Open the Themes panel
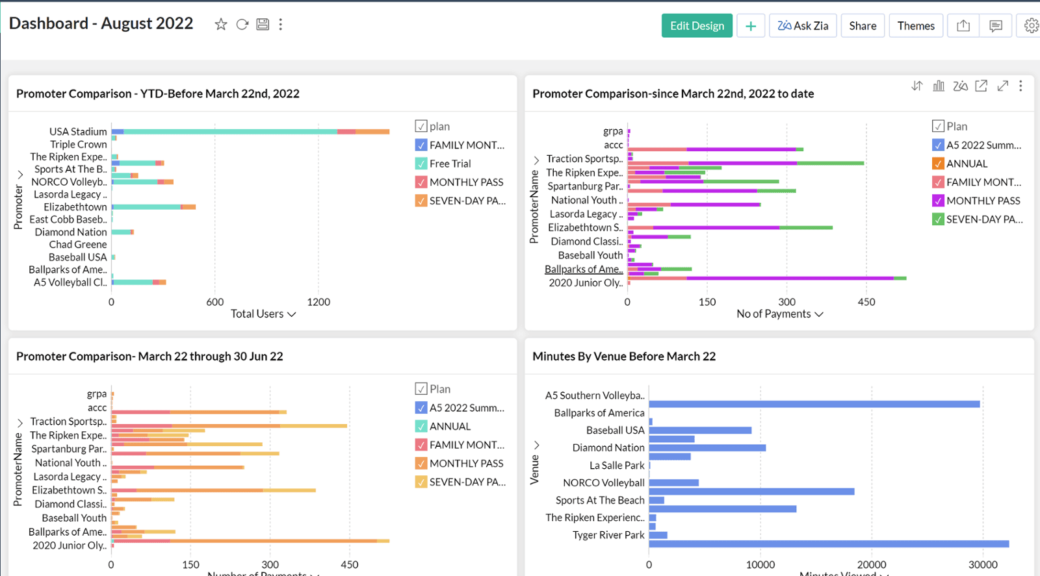The width and height of the screenshot is (1040, 576). point(916,26)
